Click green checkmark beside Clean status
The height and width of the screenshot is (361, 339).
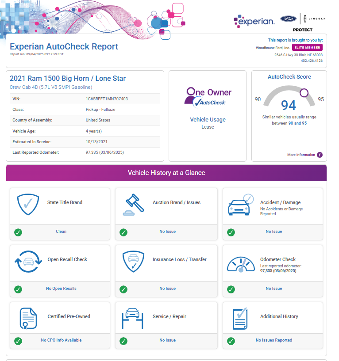pyautogui.click(x=18, y=232)
